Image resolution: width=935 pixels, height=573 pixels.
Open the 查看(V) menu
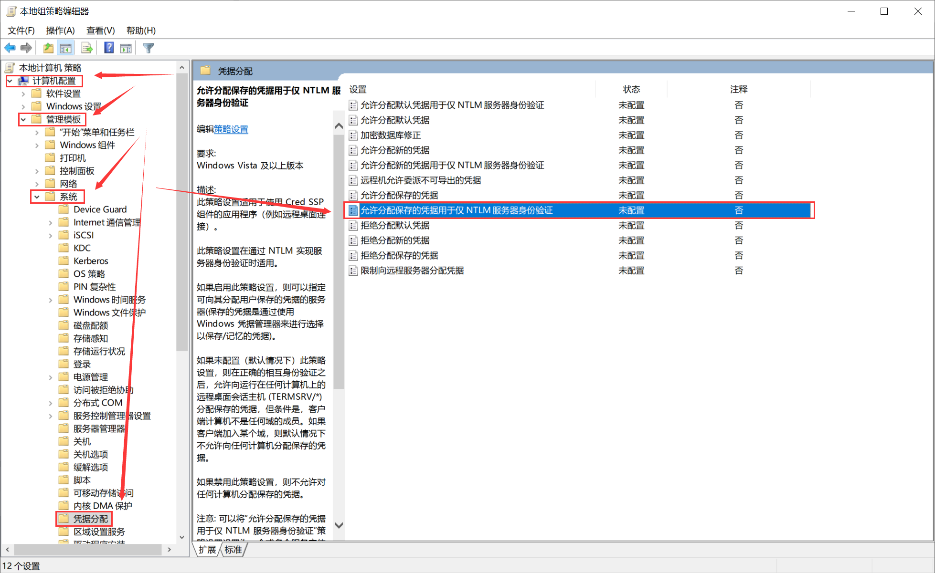tap(100, 30)
